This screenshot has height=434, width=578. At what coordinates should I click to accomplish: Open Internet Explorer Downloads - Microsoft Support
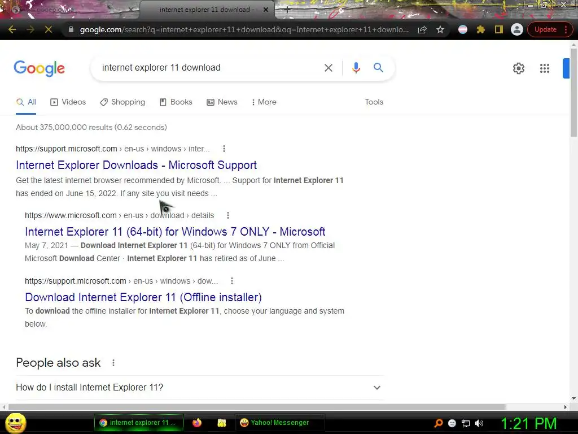[x=137, y=165]
